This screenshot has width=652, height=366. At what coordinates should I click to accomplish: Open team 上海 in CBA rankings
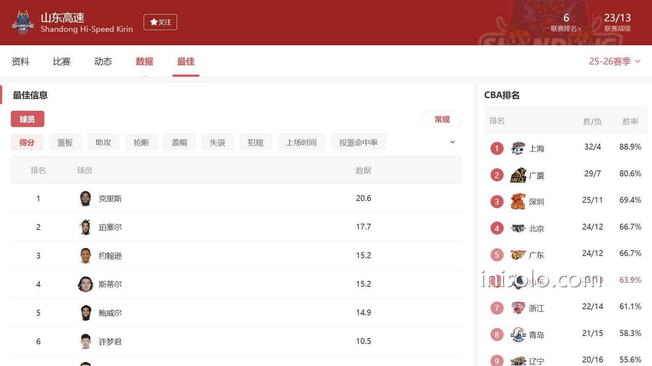(536, 149)
